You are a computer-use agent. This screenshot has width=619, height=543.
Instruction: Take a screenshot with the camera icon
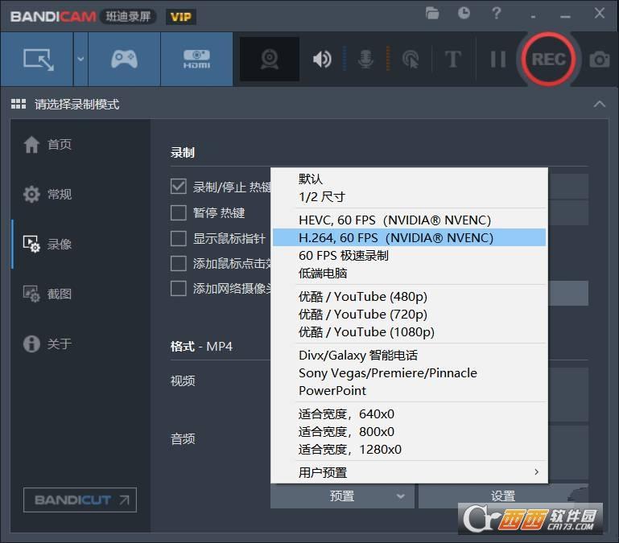click(x=599, y=60)
